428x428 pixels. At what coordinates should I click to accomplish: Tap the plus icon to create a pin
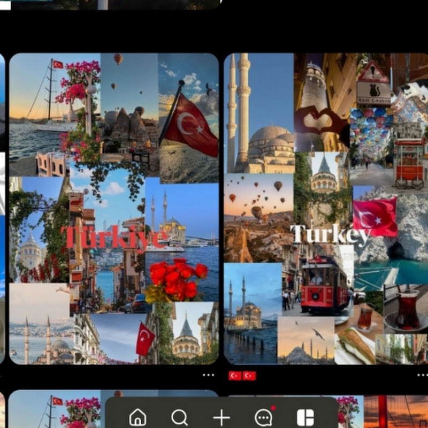[221, 418]
